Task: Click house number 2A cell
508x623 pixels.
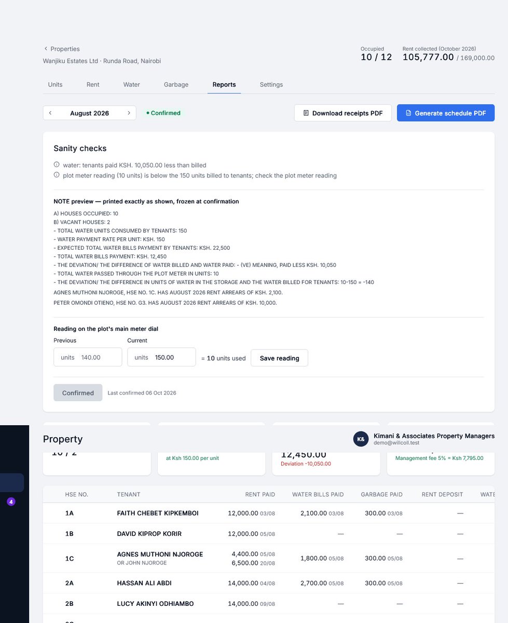Action: click(70, 583)
